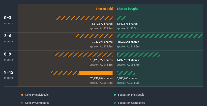Click the 19,129,027 shares value
The width and height of the screenshot is (207, 106).
click(x=101, y=60)
